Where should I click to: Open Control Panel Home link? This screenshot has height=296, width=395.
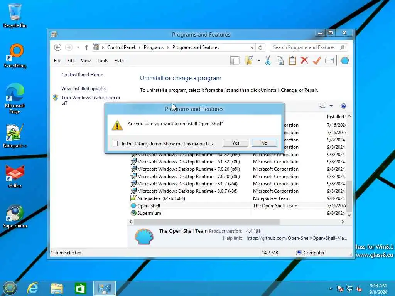click(82, 75)
